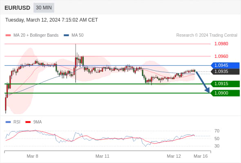Screen dimensions: 241x163
Task: Click the Mar 11 date axis label
Action: (103, 156)
